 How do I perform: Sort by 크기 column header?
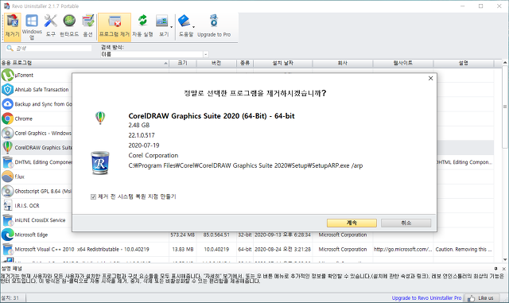coord(182,63)
